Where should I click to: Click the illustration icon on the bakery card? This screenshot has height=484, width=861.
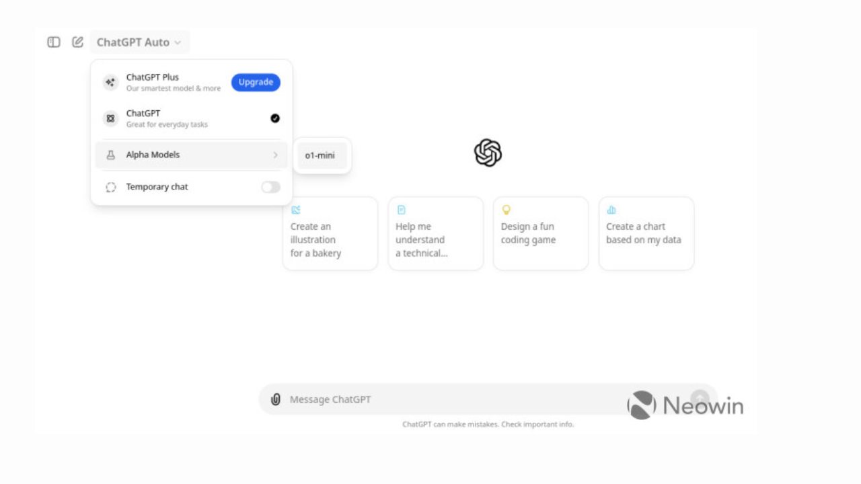click(x=296, y=210)
